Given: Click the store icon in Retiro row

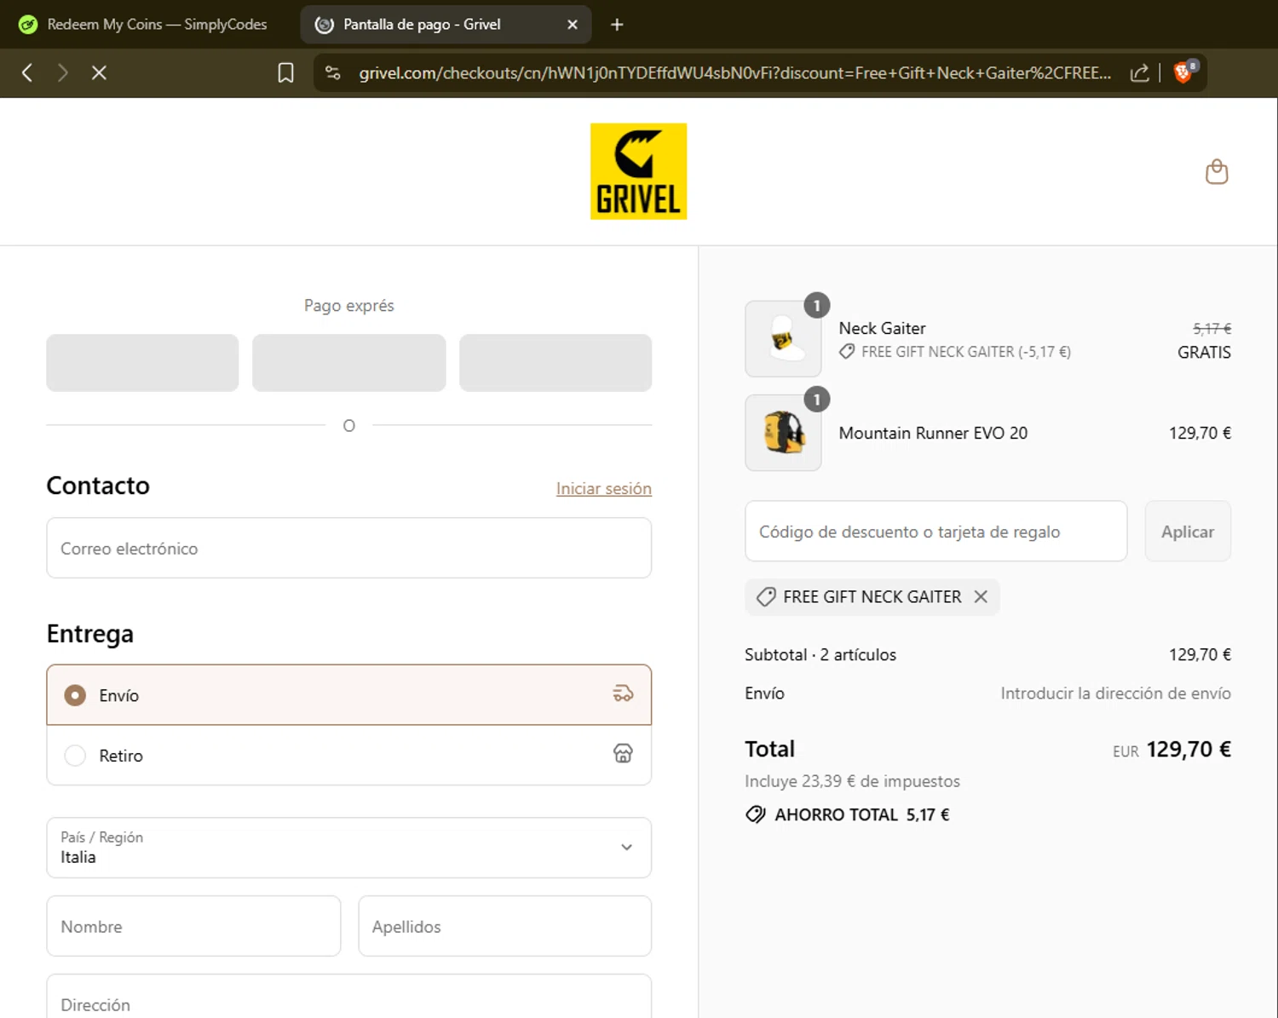Looking at the screenshot, I should pos(623,754).
